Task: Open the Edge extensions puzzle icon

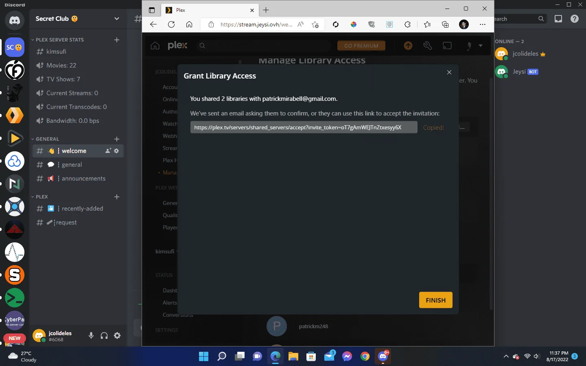Action: 407,24
